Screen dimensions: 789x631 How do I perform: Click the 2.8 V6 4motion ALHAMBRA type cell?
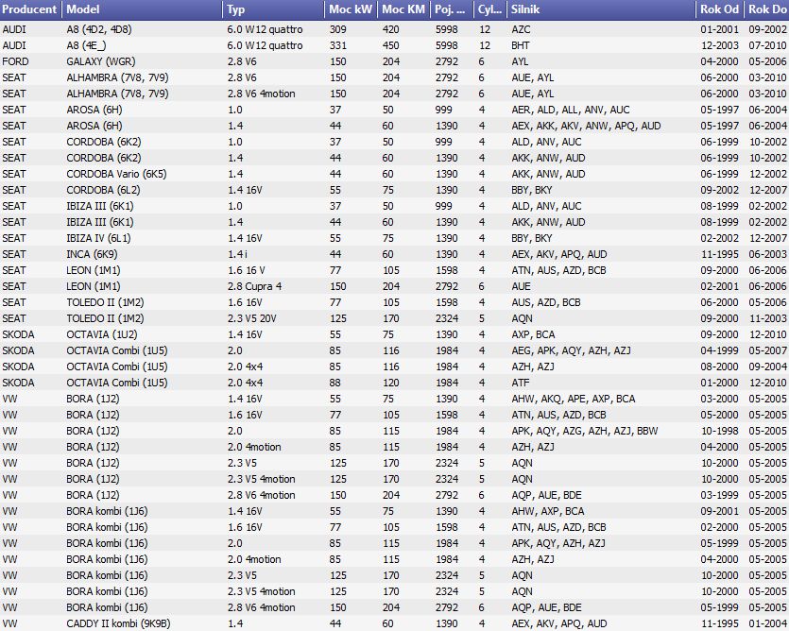[261, 94]
